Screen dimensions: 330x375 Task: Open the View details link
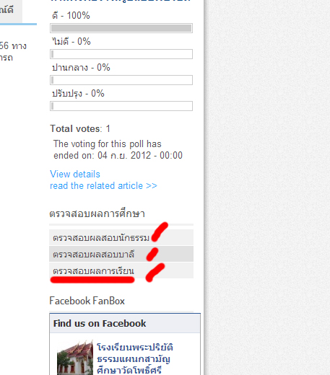[x=75, y=174]
